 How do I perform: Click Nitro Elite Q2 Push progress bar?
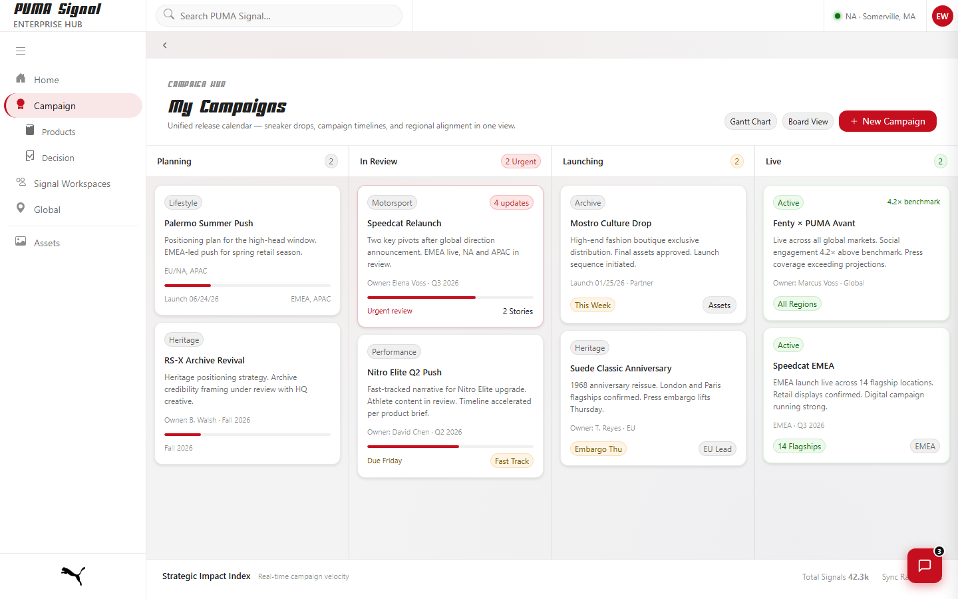(450, 447)
